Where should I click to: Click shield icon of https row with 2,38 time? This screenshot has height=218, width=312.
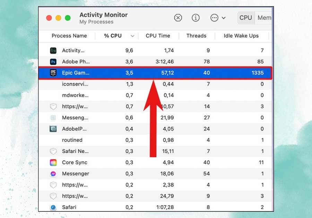[53, 185]
